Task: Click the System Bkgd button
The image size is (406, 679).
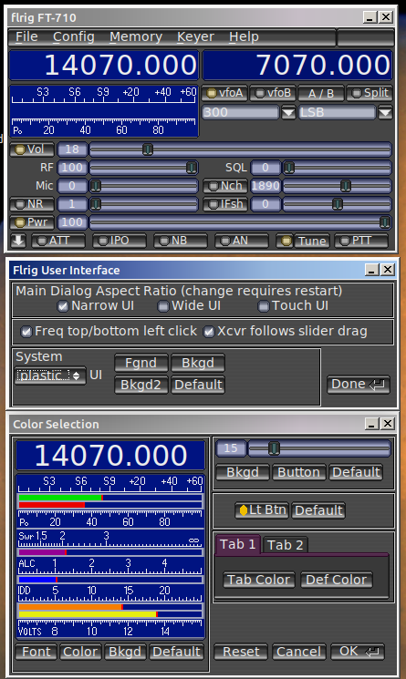Action: tap(198, 363)
